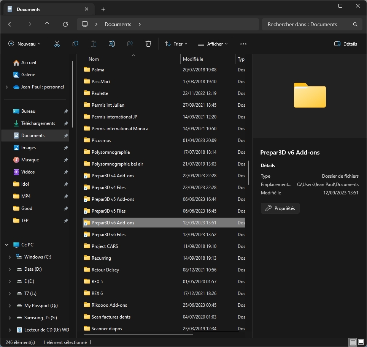This screenshot has height=347, width=367.
Task: Select Téléchargements in the sidebar
Action: 38,123
